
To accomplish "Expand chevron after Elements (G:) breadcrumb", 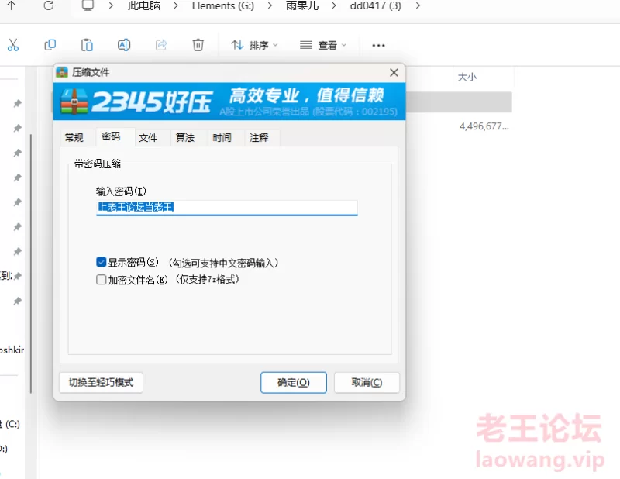I will [x=270, y=5].
